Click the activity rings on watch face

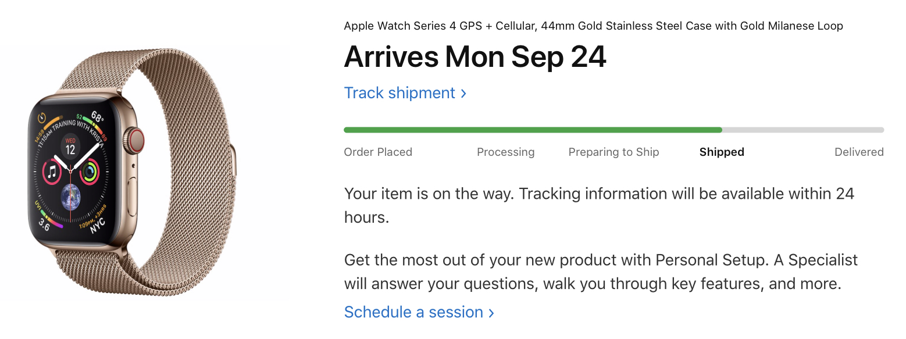tap(90, 172)
